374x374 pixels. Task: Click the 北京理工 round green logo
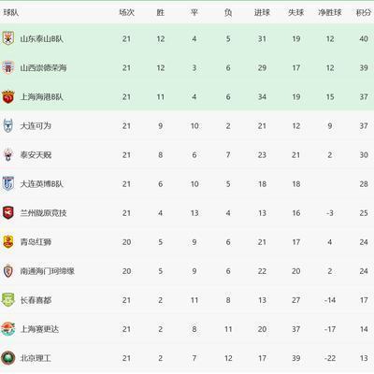pos(8,358)
